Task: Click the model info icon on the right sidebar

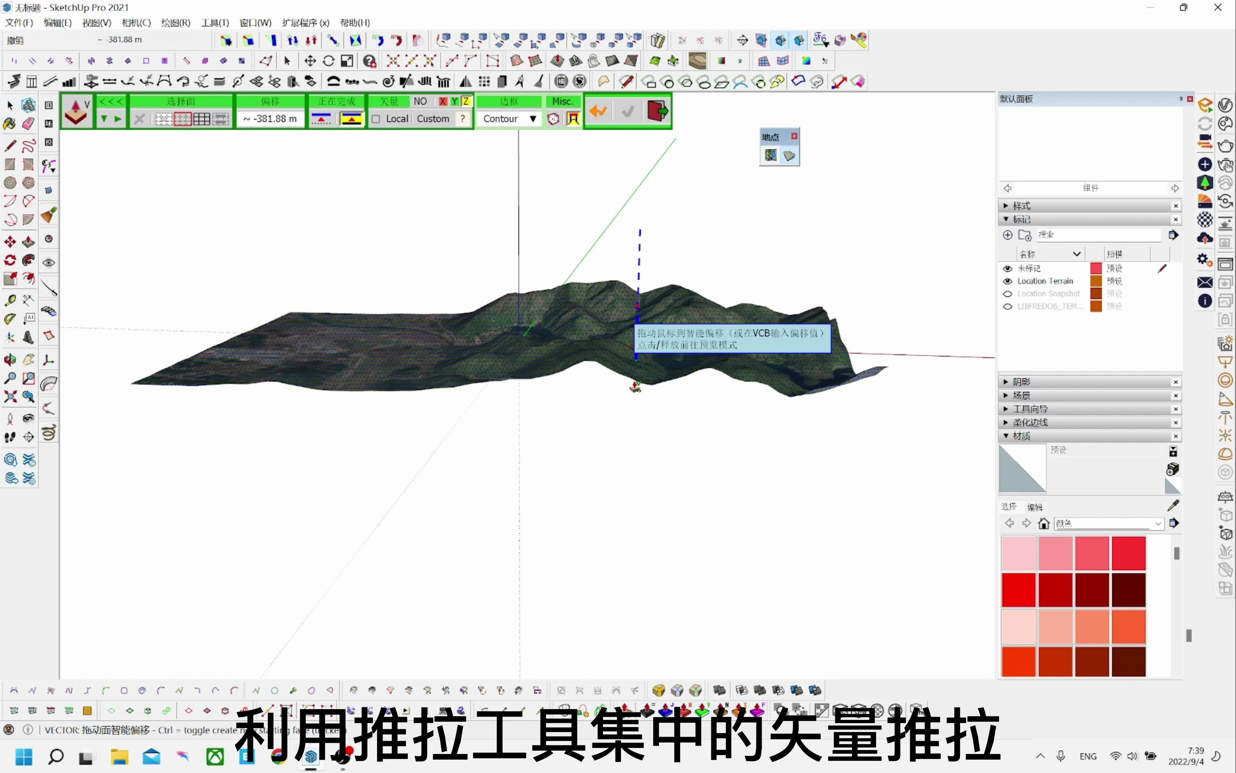Action: [x=1204, y=301]
